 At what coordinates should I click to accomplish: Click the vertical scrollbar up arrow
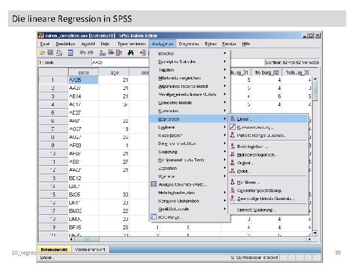click(x=315, y=79)
